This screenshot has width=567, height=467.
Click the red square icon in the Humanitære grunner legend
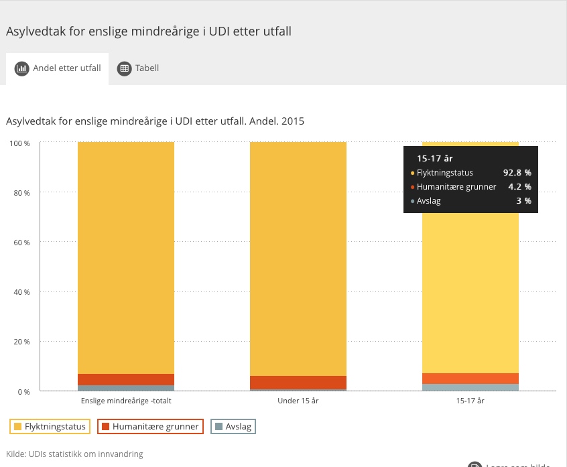(106, 426)
